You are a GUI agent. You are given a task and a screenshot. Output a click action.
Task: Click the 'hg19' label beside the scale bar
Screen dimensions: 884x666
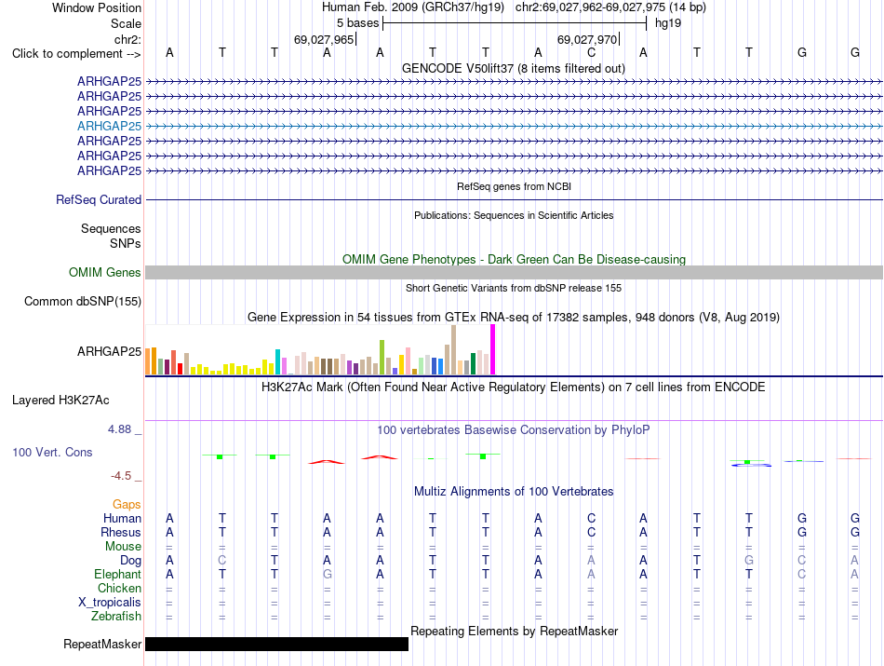coord(668,23)
